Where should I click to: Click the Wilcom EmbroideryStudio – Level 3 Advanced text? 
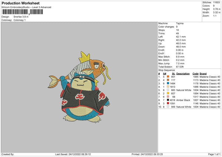pyautogui.click(x=26, y=7)
